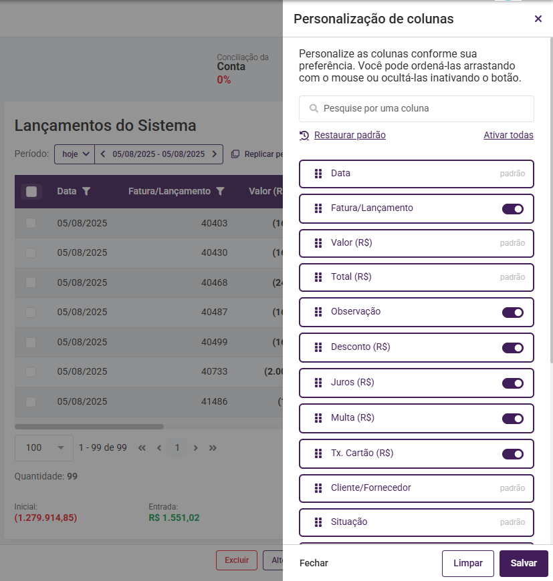Screen dimensions: 553x581
Task: Open the 100 rows-per-page dropdown
Action: [44, 447]
